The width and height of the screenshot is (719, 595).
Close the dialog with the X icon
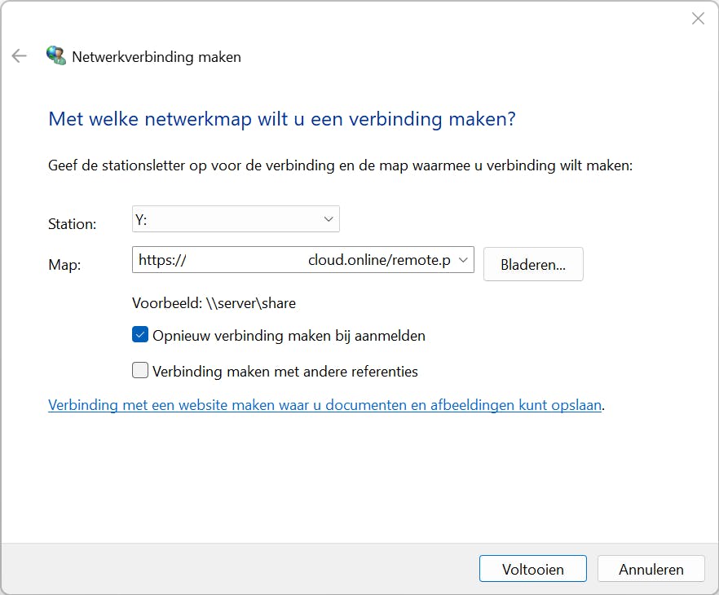click(x=698, y=19)
